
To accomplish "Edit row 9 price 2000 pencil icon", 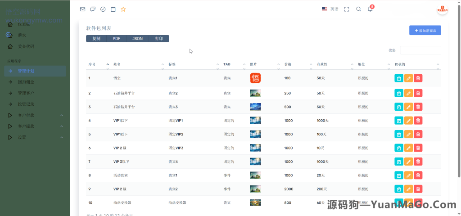I will pyautogui.click(x=408, y=189).
